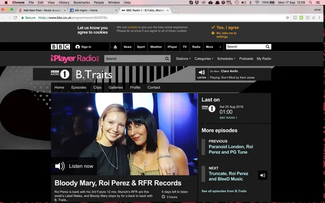Open the Contact tab
Image resolution: width=325 pixels, height=203 pixels.
pyautogui.click(x=154, y=87)
